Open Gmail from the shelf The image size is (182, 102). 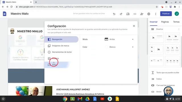coord(80,99)
